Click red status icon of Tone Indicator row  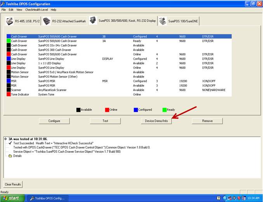click(9, 94)
